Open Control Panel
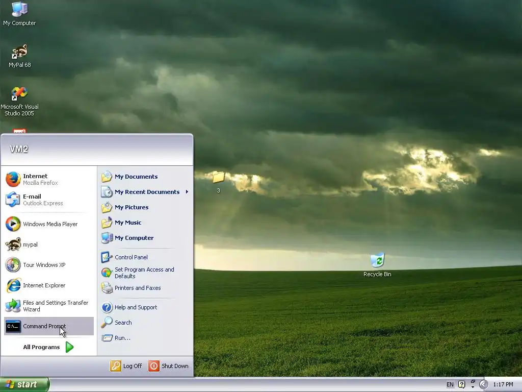 click(x=145, y=257)
